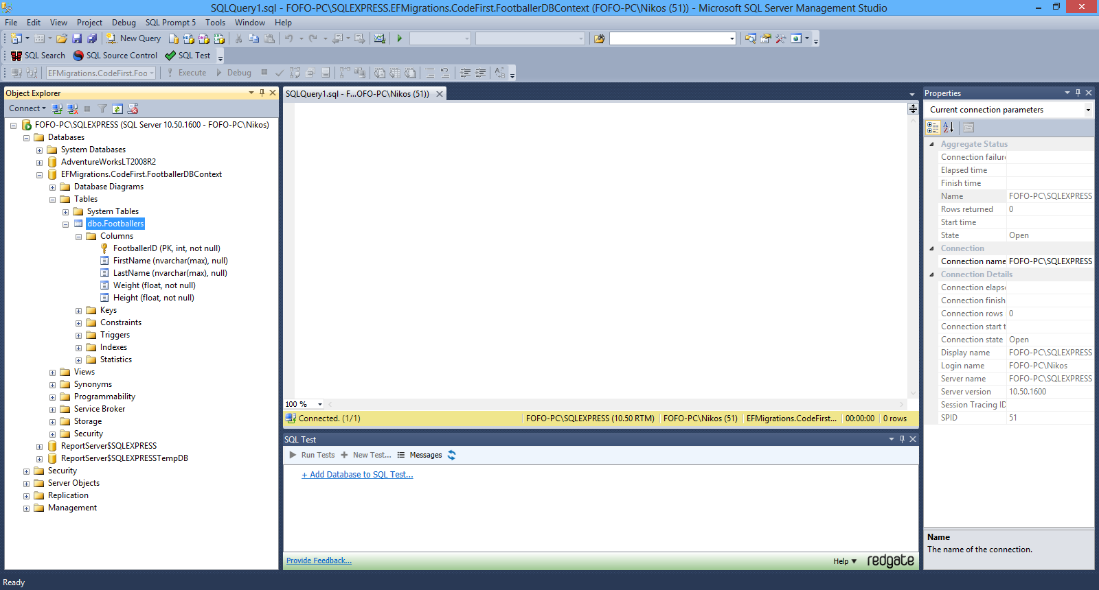Screen dimensions: 1099x590
Task: Click the Activity Monitor icon
Action: [379, 38]
